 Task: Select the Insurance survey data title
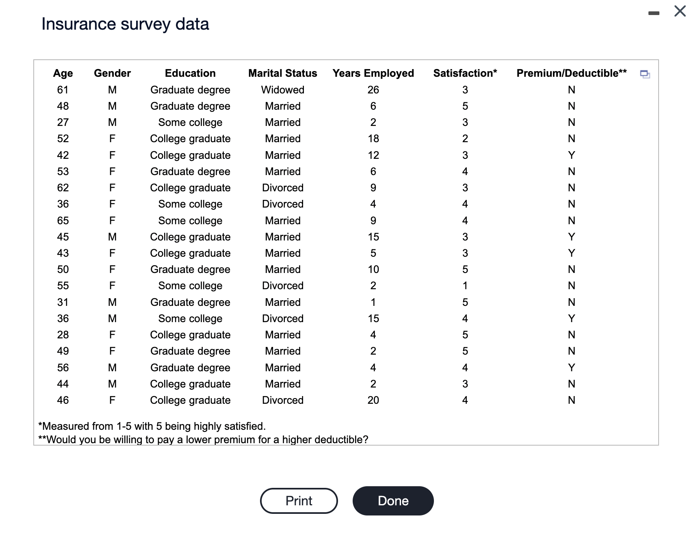click(125, 24)
